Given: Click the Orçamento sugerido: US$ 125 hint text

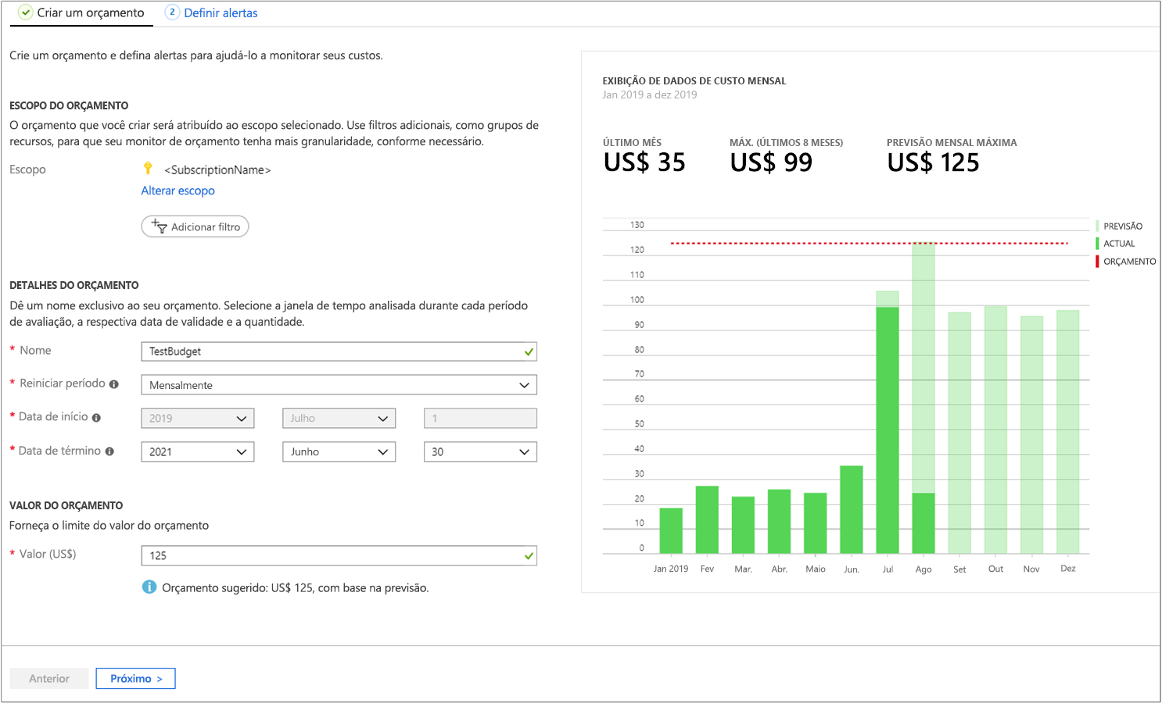Looking at the screenshot, I should tap(296, 588).
